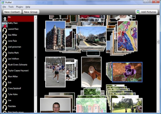
Task: Click Kathy Raiz contact photo
Action: (x=5, y=25)
